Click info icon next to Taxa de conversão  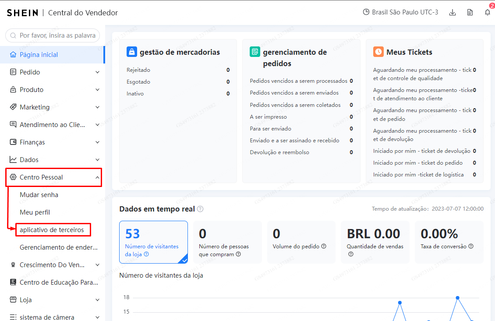tap(471, 246)
